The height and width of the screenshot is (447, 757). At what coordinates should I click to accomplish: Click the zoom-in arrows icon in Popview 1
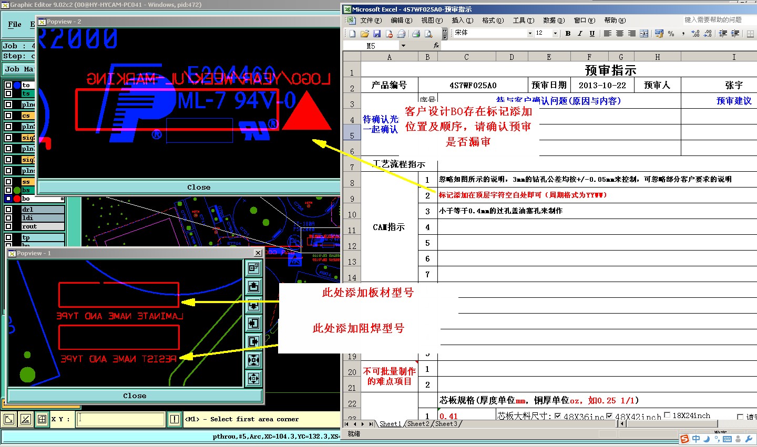(253, 360)
